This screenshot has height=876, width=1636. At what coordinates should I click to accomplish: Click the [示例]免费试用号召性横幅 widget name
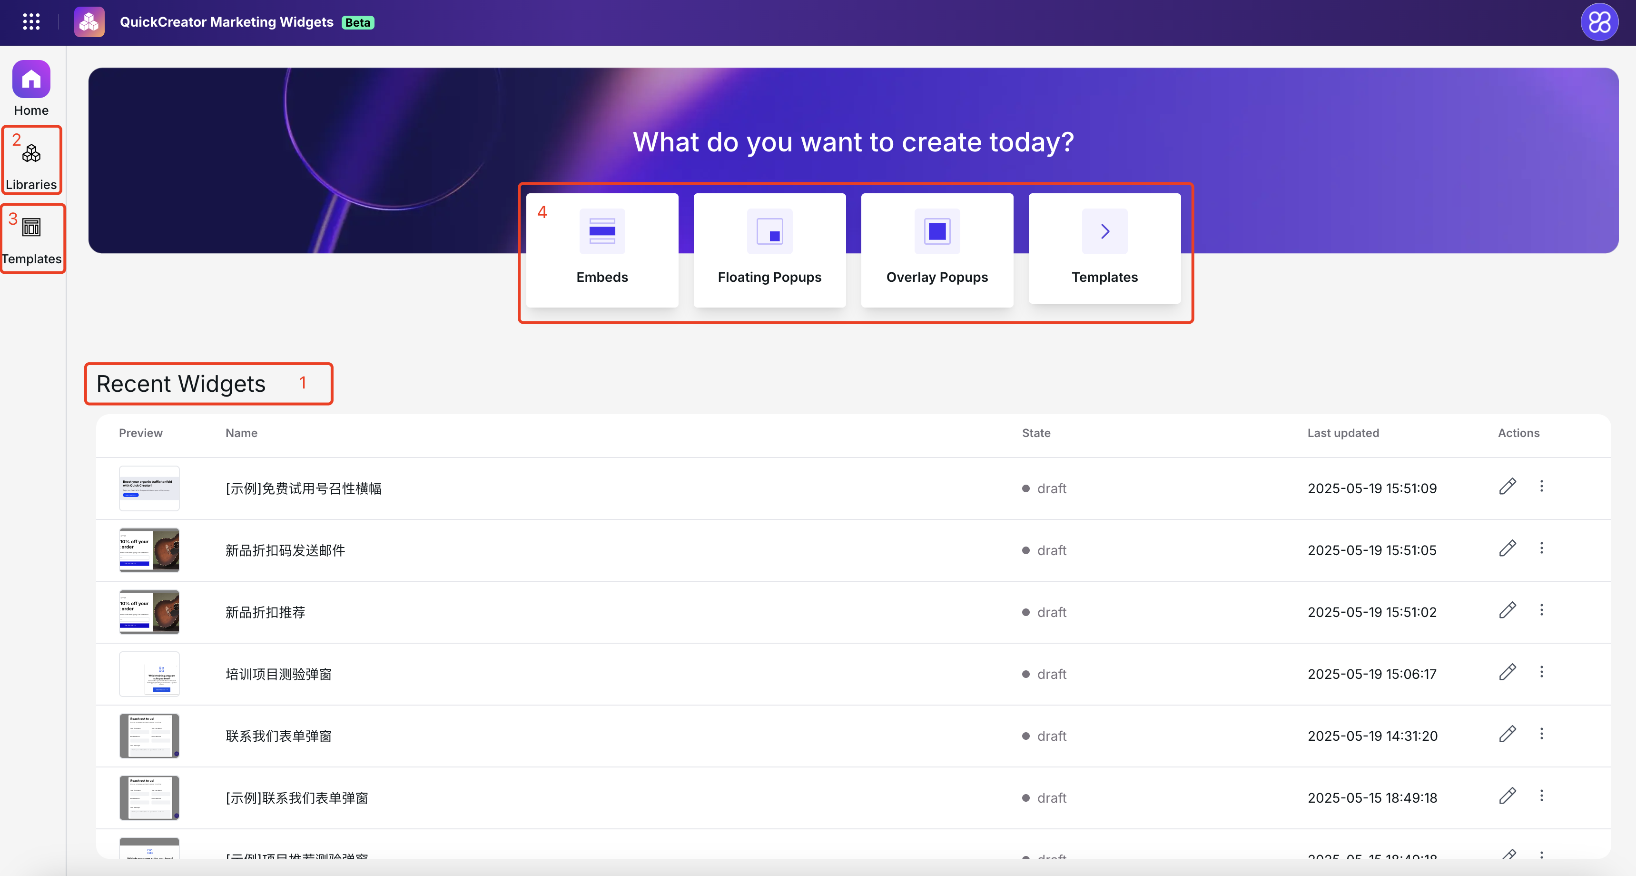(x=304, y=488)
